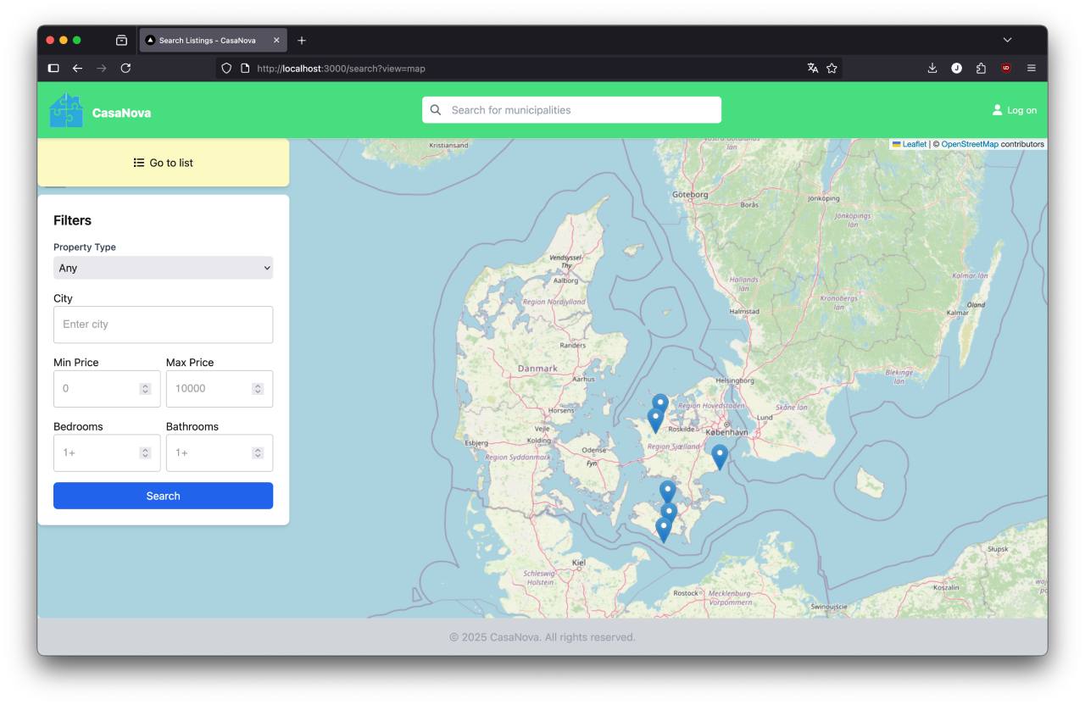Click the translate page icon in address bar
The image size is (1085, 705).
[x=812, y=69]
